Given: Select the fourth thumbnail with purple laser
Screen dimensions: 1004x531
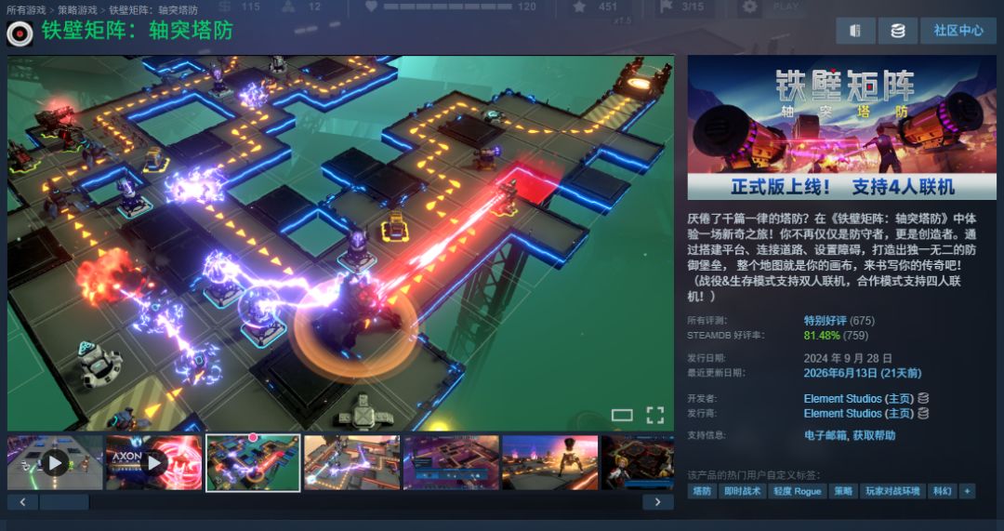Looking at the screenshot, I should point(352,462).
